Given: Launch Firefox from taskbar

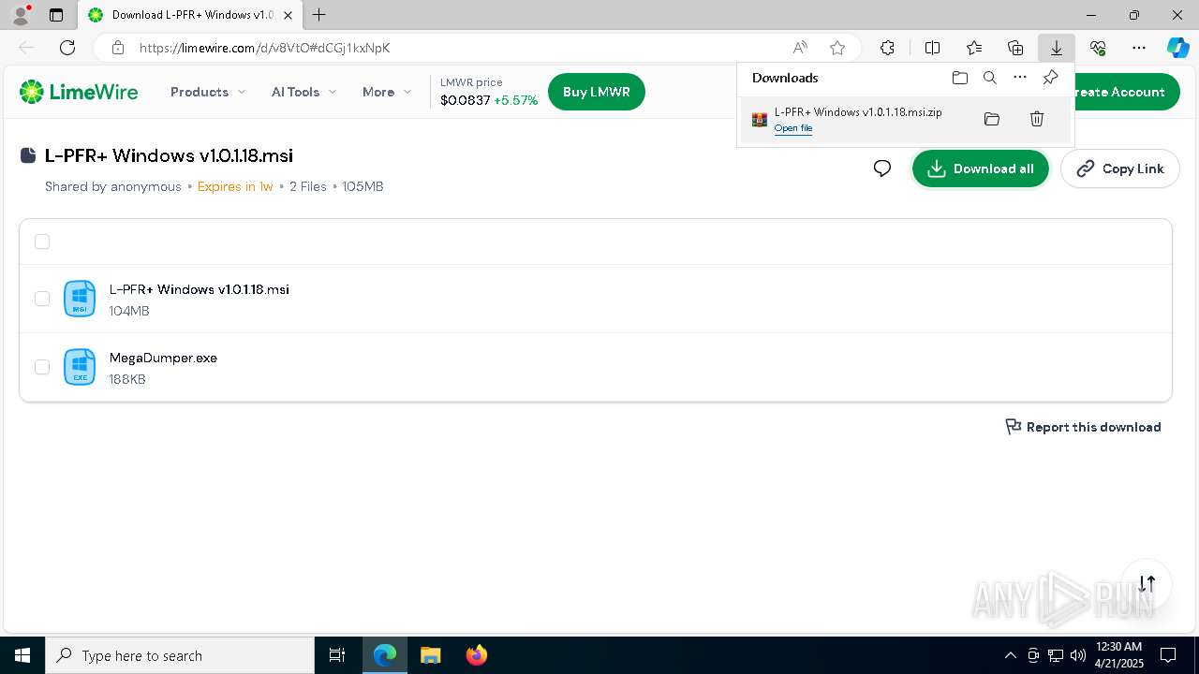Looking at the screenshot, I should pos(477,655).
